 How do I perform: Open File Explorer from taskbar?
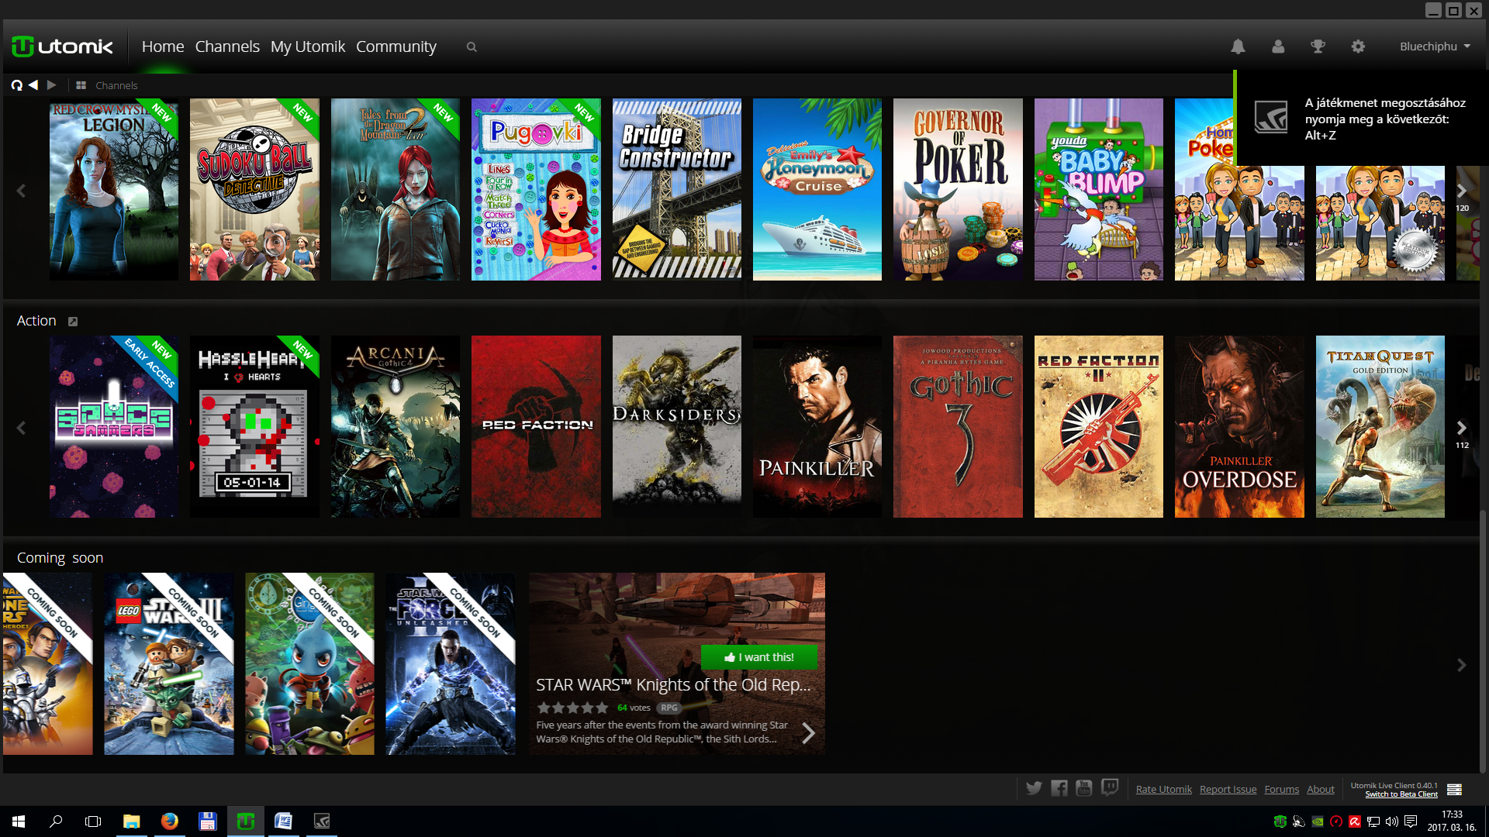click(x=131, y=821)
